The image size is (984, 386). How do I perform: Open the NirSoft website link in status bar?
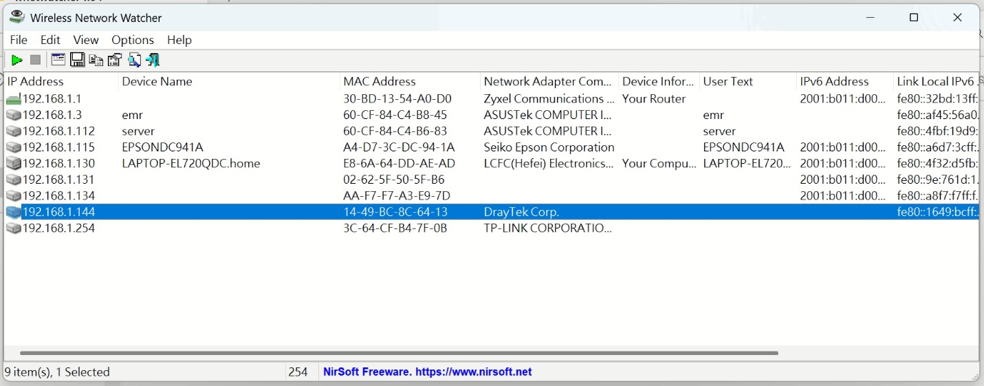427,372
